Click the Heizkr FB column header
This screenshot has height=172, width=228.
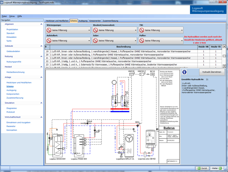pyautogui.click(x=216, y=47)
